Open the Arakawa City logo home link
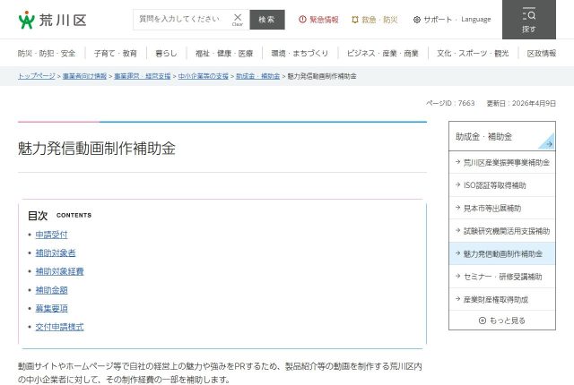 (x=52, y=20)
